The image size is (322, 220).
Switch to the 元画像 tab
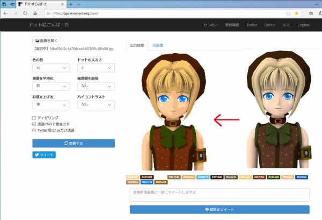pos(158,46)
